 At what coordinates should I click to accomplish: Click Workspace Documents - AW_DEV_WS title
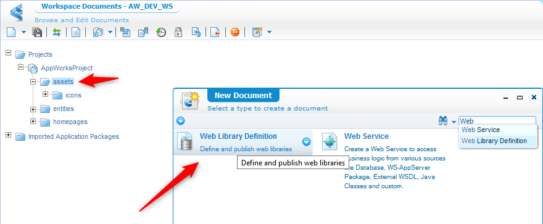tap(107, 6)
